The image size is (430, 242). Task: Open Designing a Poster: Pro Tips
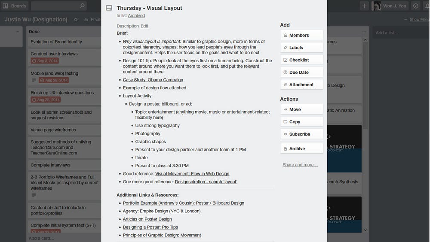point(150,227)
